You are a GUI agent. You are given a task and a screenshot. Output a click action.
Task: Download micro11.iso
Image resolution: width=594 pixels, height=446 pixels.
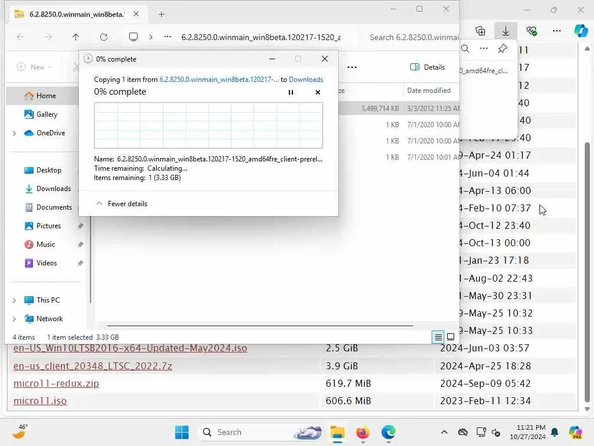tap(40, 401)
